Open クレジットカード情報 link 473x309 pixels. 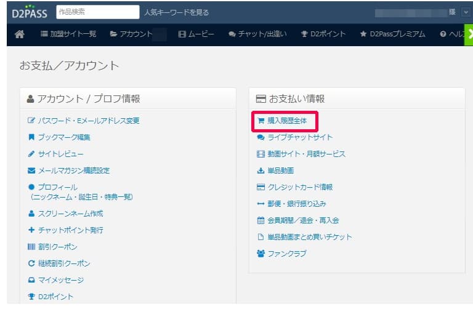click(300, 187)
